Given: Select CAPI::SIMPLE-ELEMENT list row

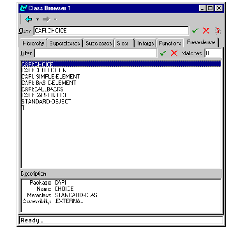Looking at the screenshot, I should pos(121,77).
